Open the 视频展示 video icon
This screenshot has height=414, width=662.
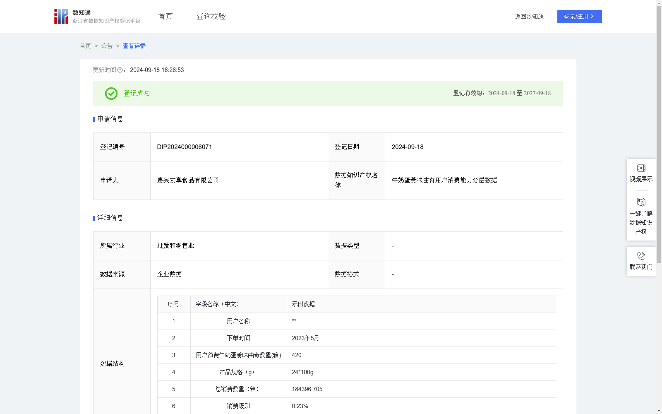pos(641,168)
